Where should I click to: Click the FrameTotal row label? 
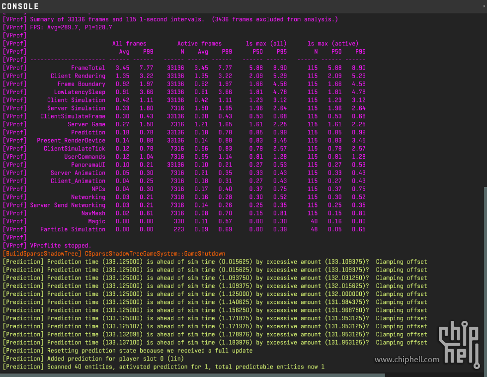coord(88,68)
